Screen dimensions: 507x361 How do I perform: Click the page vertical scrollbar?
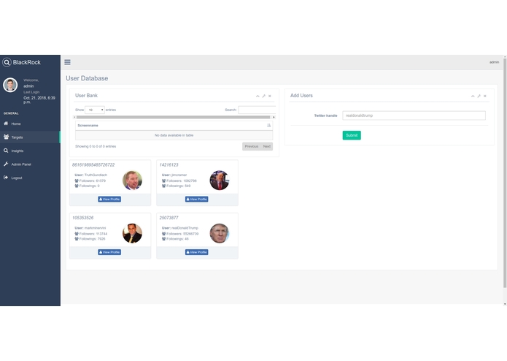coord(505,173)
